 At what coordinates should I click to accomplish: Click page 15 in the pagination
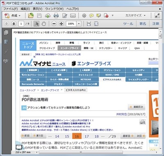67,136
